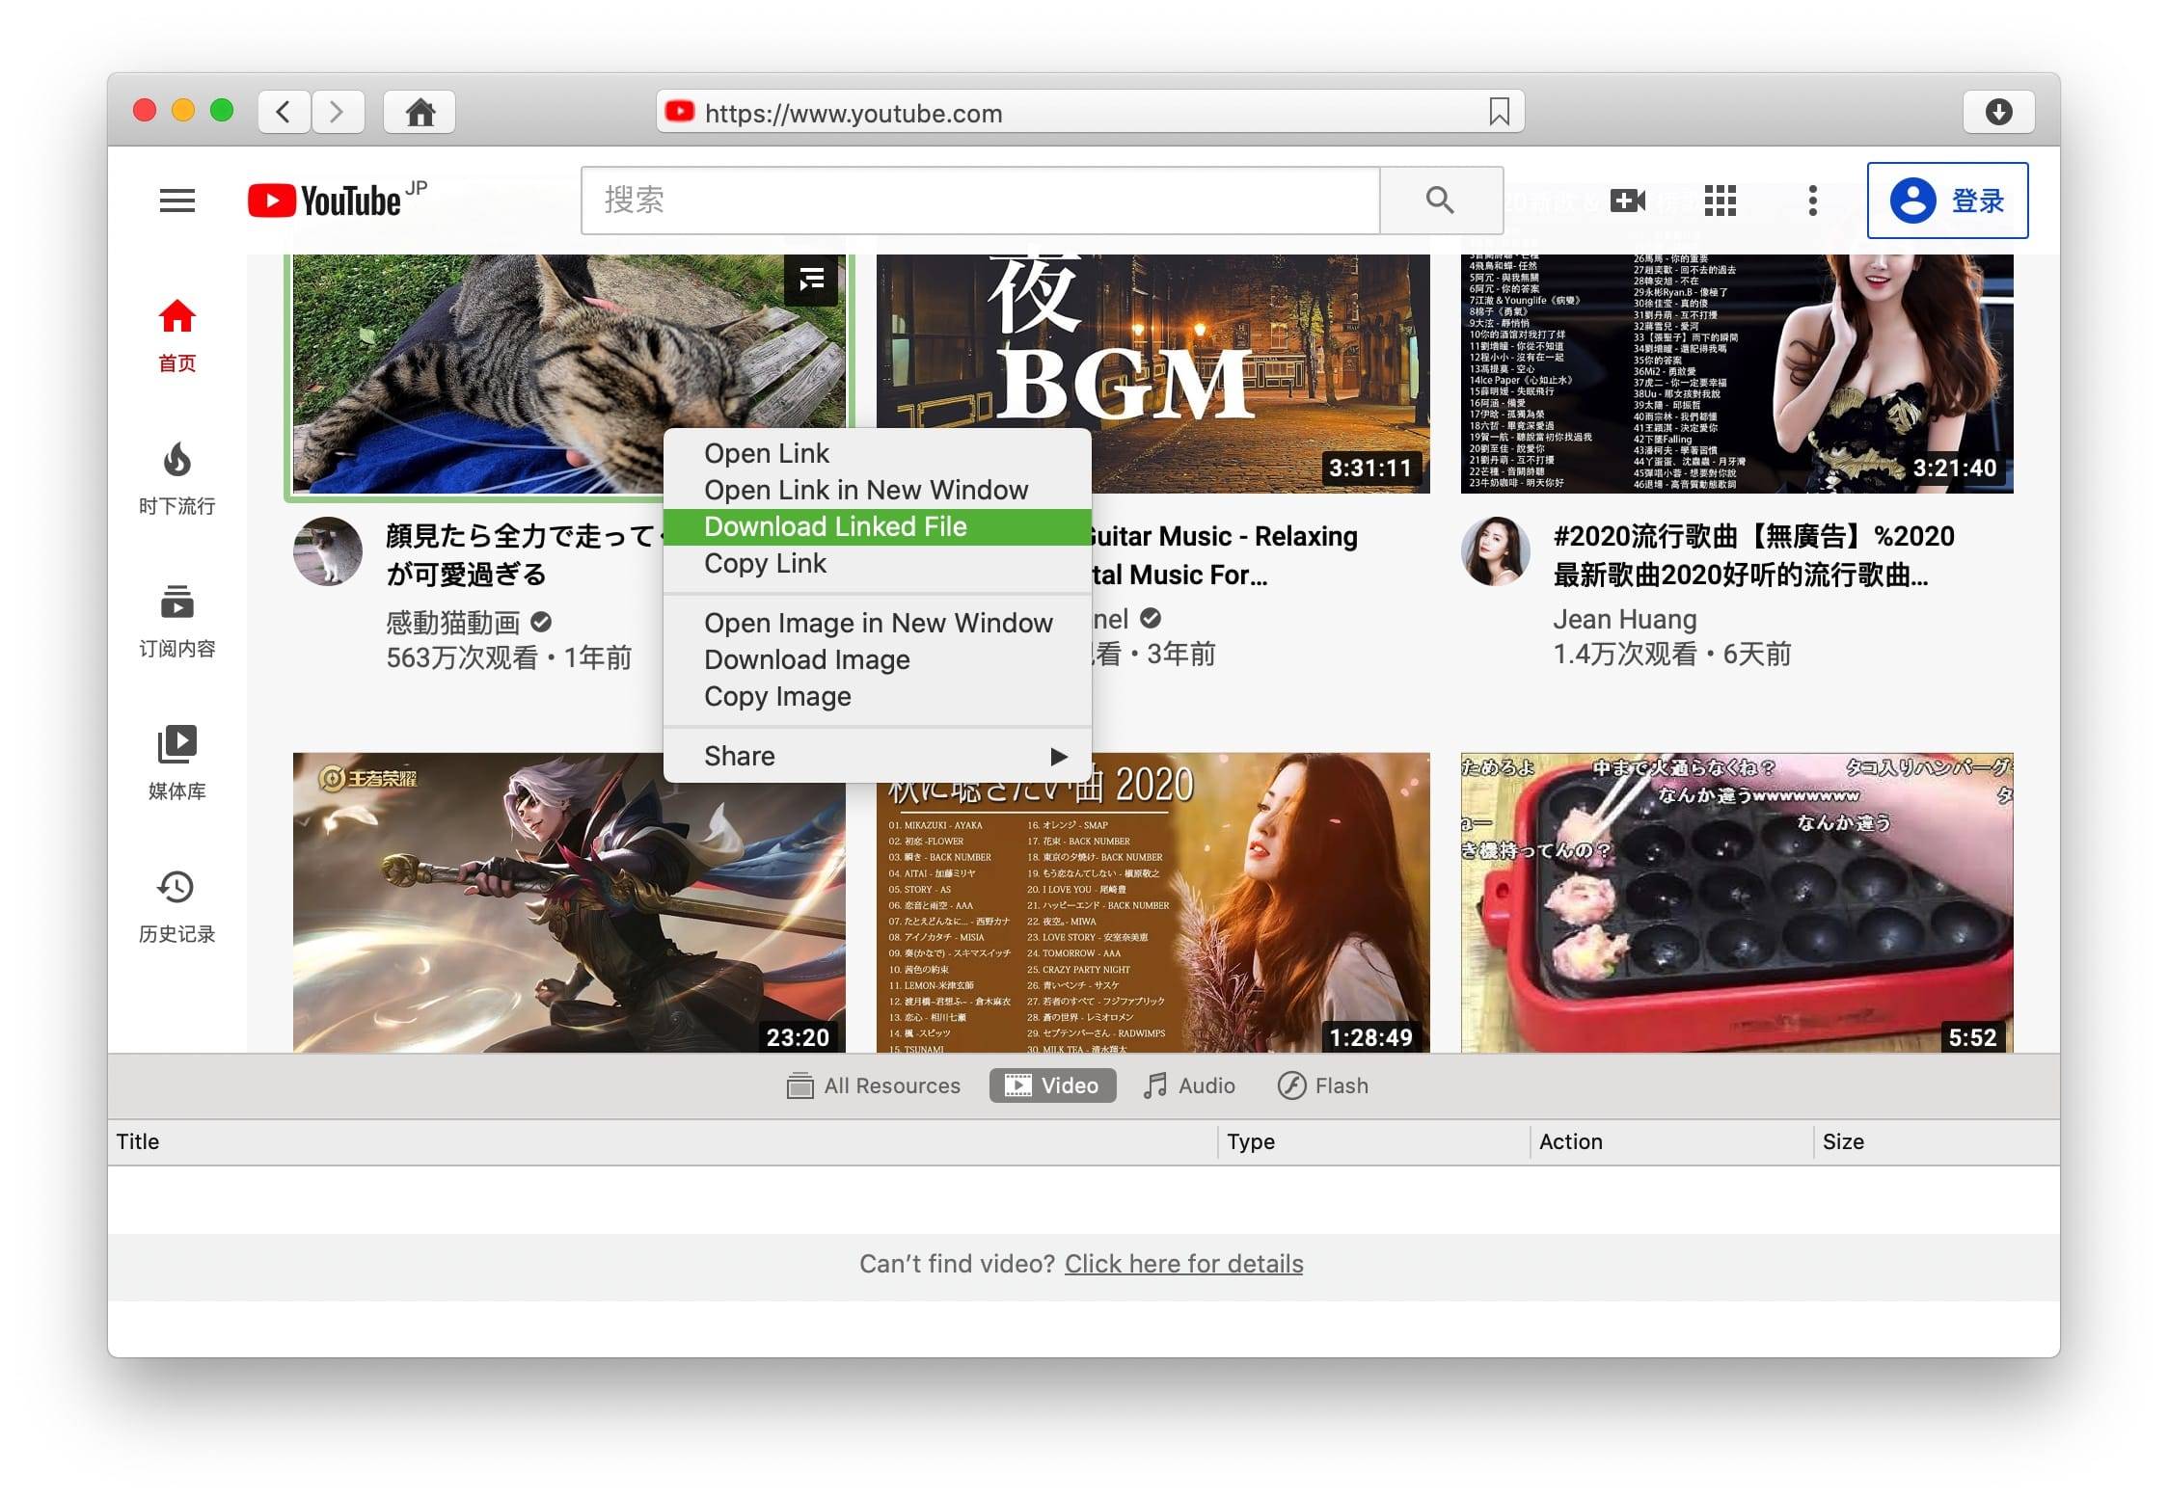The width and height of the screenshot is (2168, 1500).
Task: Switch to the Audio tab
Action: tap(1189, 1085)
